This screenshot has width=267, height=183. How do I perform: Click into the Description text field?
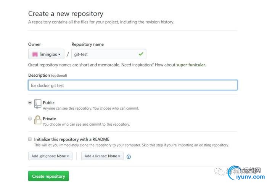pyautogui.click(x=133, y=85)
